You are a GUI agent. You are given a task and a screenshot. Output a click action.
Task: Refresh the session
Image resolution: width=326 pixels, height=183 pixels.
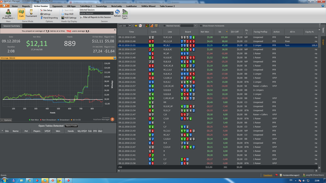coord(117,13)
